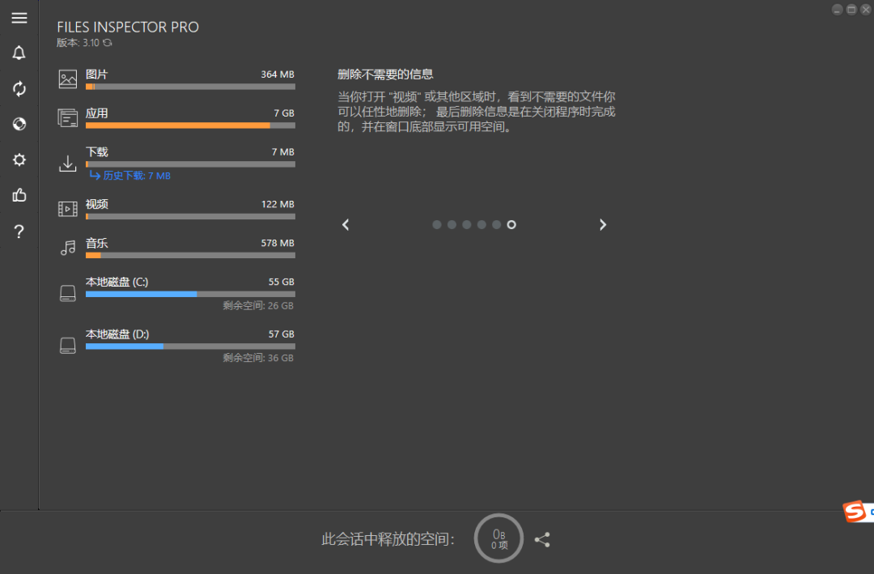Viewport: 874px width, 574px height.
Task: Click the 122 MB size value
Action: coord(278,204)
